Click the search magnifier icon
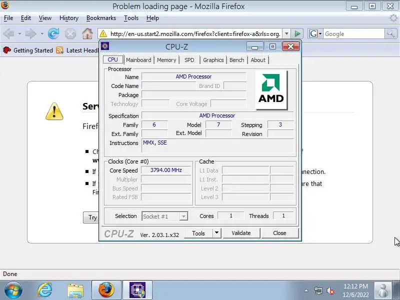 (391, 33)
